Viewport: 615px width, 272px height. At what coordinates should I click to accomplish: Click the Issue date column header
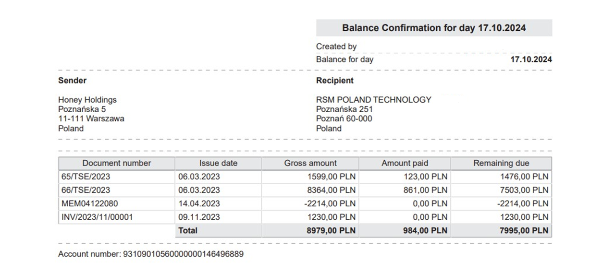218,163
